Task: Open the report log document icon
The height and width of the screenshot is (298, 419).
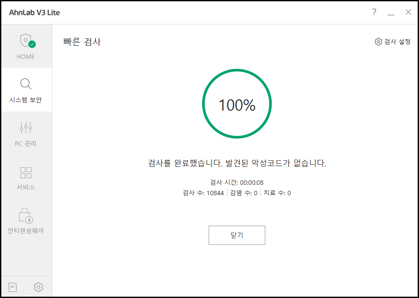Action: (x=12, y=287)
